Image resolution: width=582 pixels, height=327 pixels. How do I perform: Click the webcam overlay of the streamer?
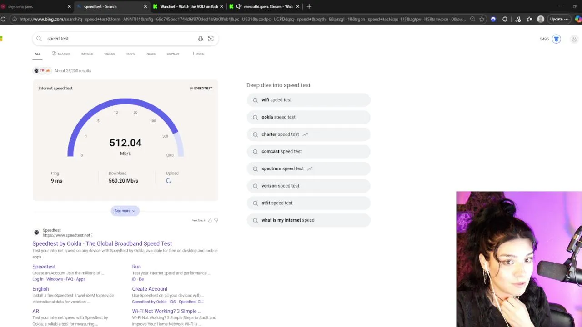519,259
